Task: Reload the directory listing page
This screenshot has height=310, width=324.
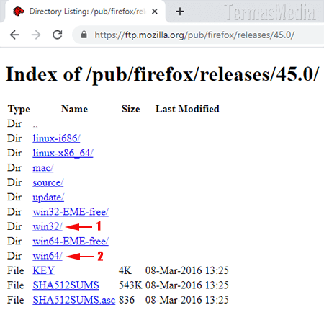Action: pos(58,35)
